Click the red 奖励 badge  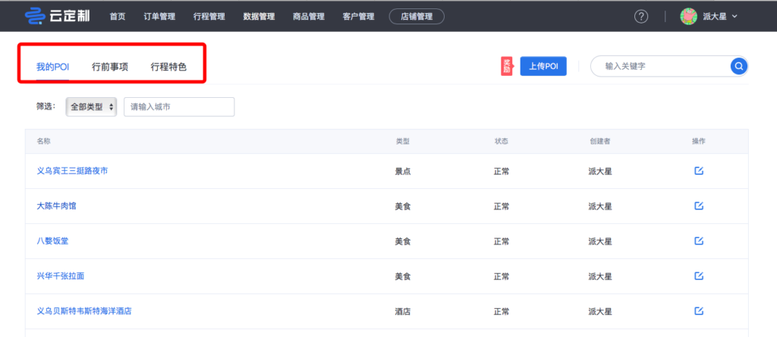click(506, 66)
